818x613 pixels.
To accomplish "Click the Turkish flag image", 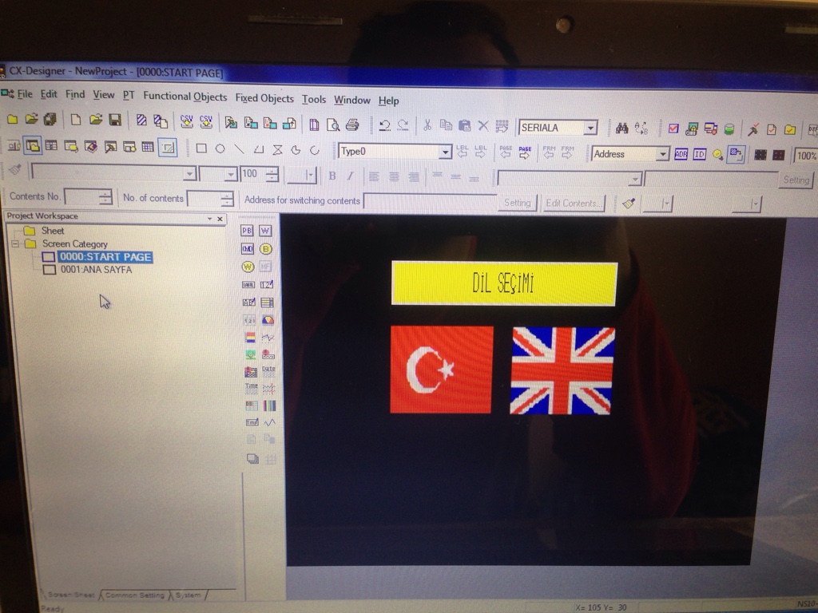I will pyautogui.click(x=441, y=370).
